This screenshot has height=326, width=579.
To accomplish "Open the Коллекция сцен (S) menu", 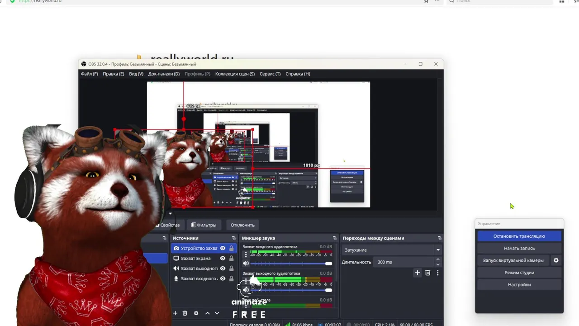I will (x=235, y=74).
